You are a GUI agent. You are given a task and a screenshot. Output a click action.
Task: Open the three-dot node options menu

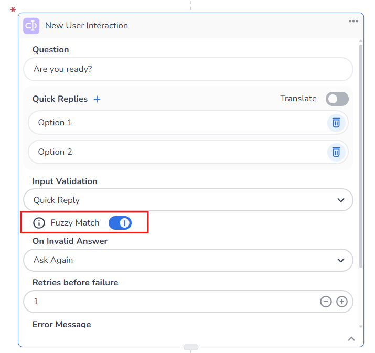click(x=353, y=21)
